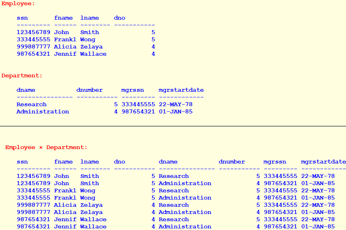Click the red "Employee:" heading at top
This screenshot has width=346, height=230.
coord(18,4)
